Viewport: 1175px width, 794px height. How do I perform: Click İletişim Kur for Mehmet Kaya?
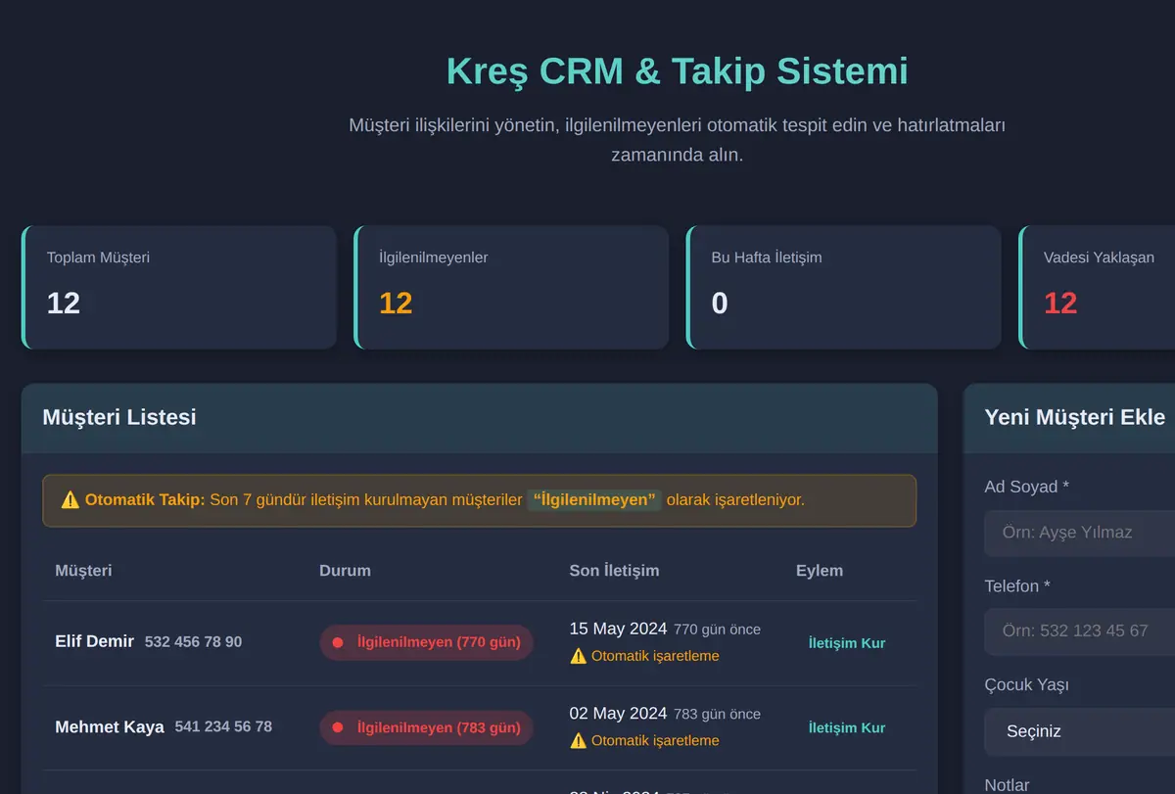pos(846,728)
